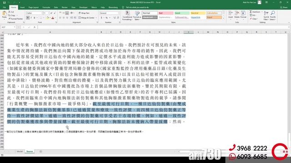Open Conditional Formatting menu
The width and height of the screenshot is (291, 163).
127,16
